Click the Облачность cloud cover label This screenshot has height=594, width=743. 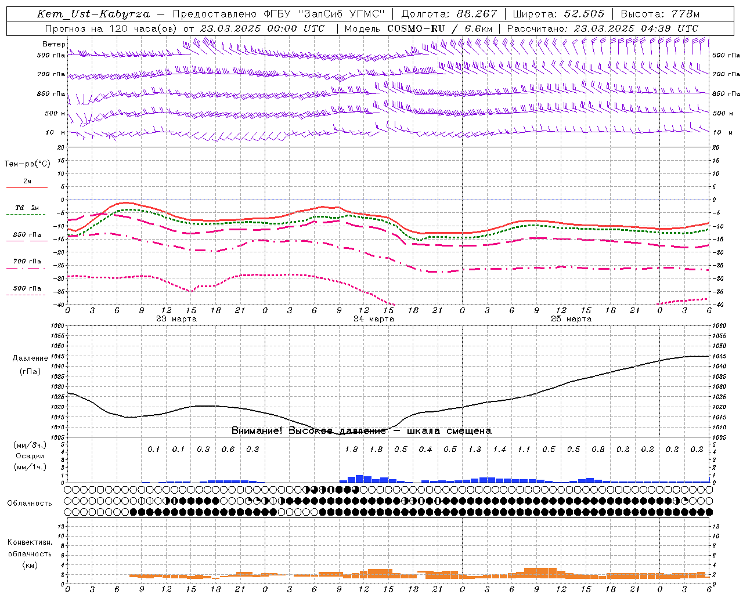tap(30, 504)
